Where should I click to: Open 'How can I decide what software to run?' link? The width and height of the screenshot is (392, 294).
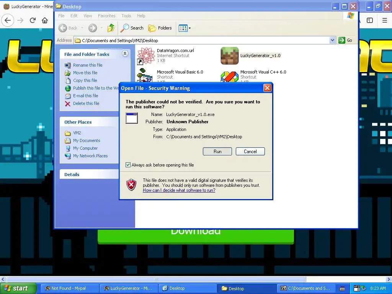tap(179, 190)
